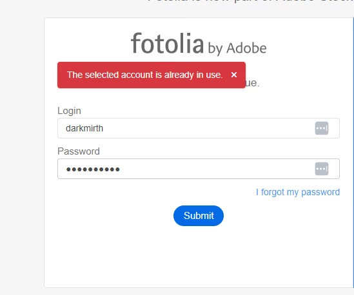Click the text partly hidden behind the alert
Viewport: 354px width, 295px height.
[x=252, y=83]
